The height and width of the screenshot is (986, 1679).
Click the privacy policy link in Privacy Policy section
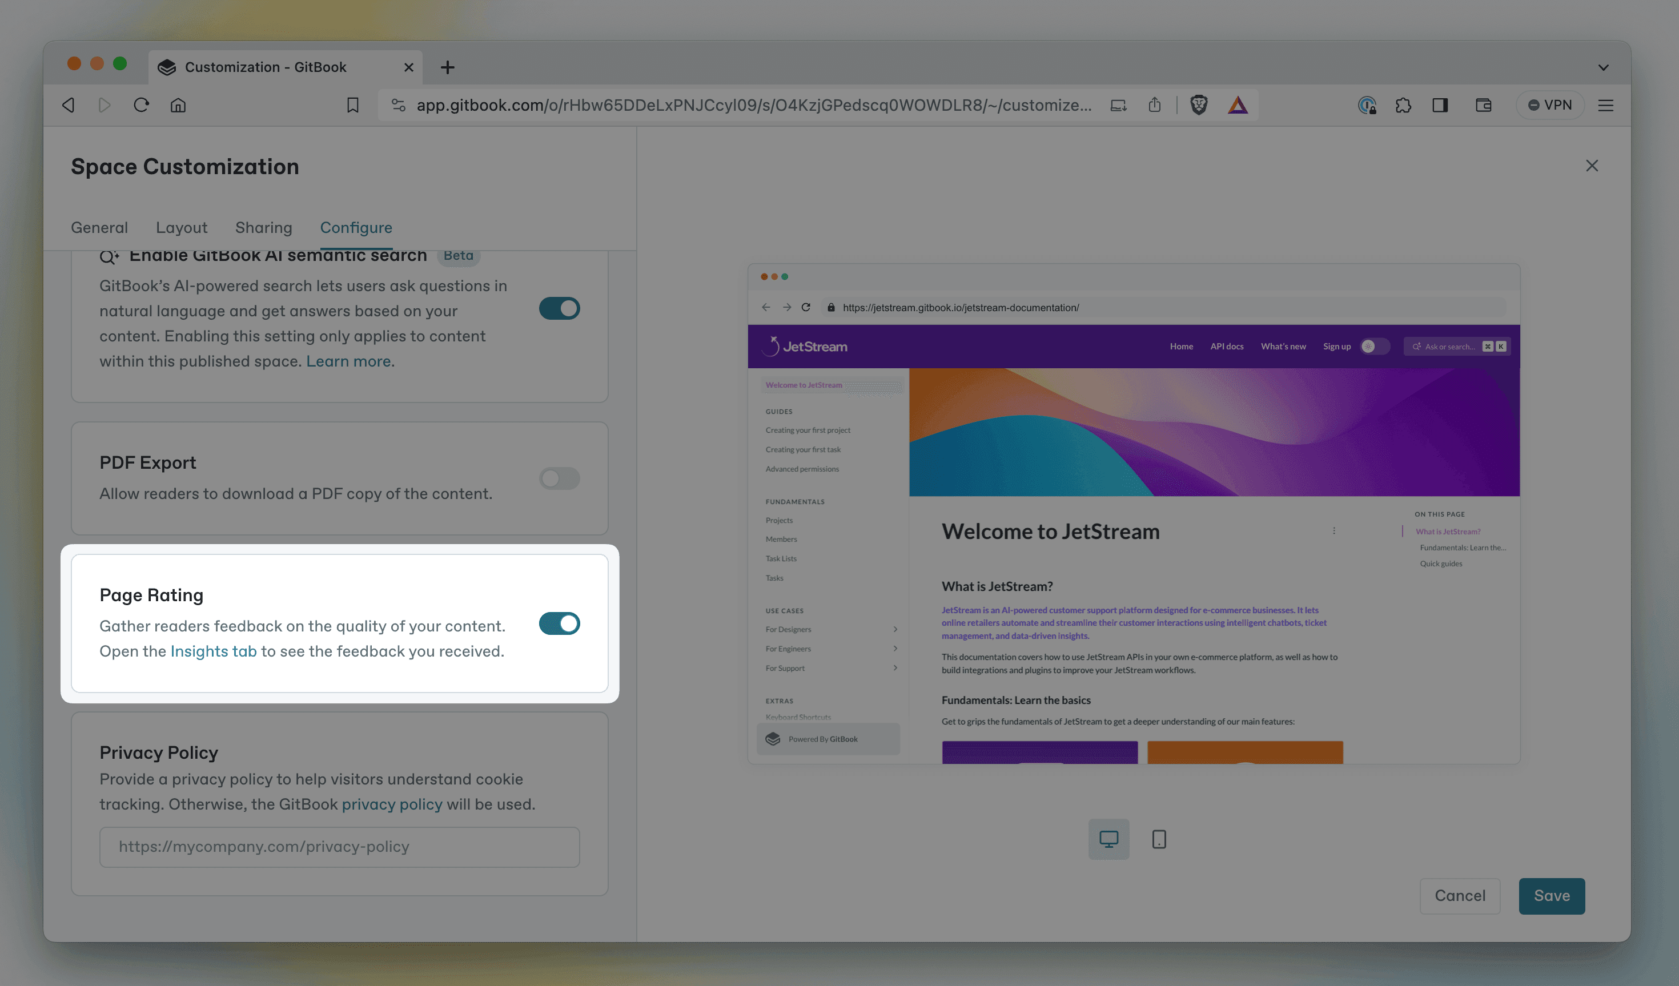391,804
